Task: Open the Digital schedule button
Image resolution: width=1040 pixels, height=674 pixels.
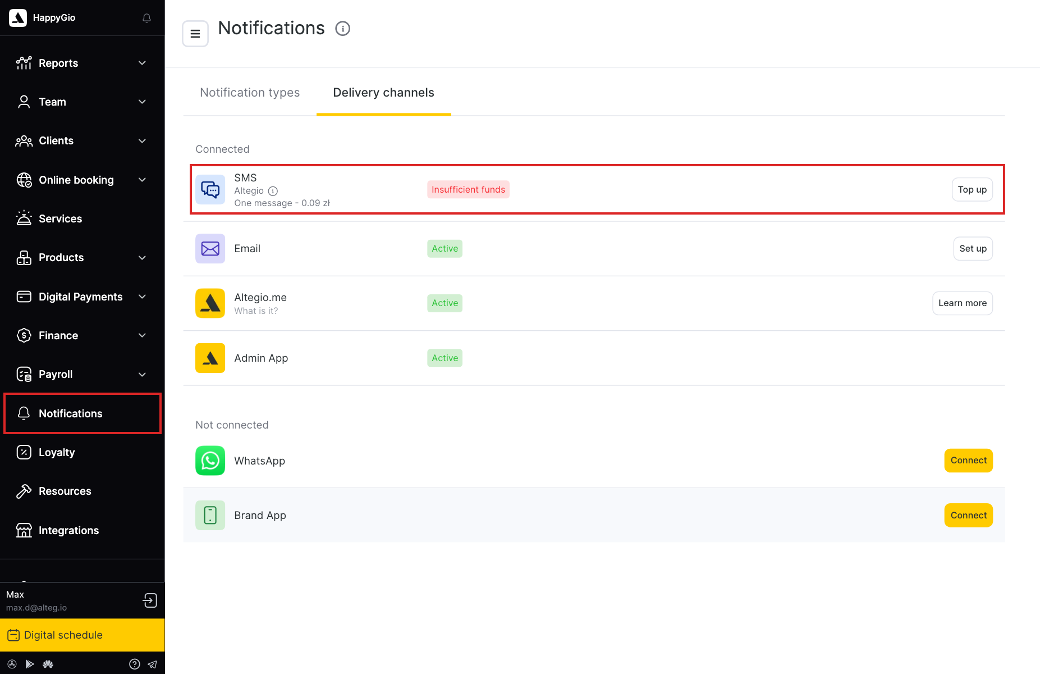Action: pos(83,635)
